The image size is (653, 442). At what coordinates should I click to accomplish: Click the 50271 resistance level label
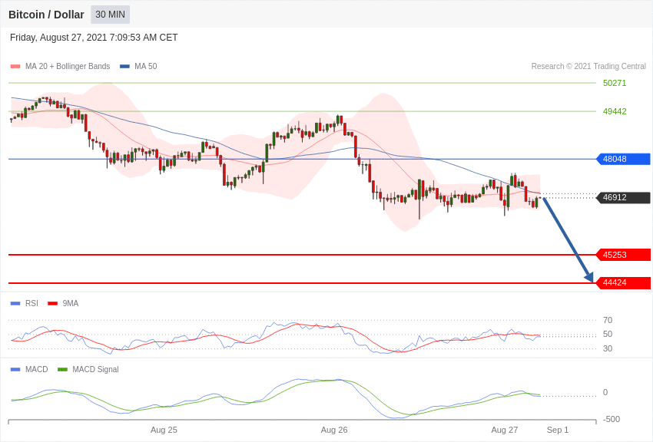(615, 83)
